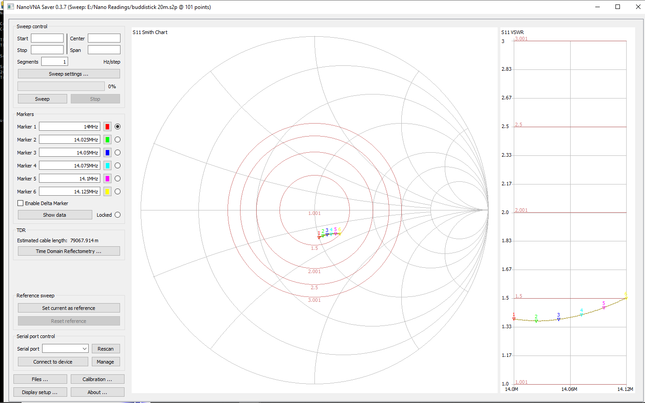Click the Start frequency field
Image resolution: width=645 pixels, height=403 pixels.
point(47,39)
